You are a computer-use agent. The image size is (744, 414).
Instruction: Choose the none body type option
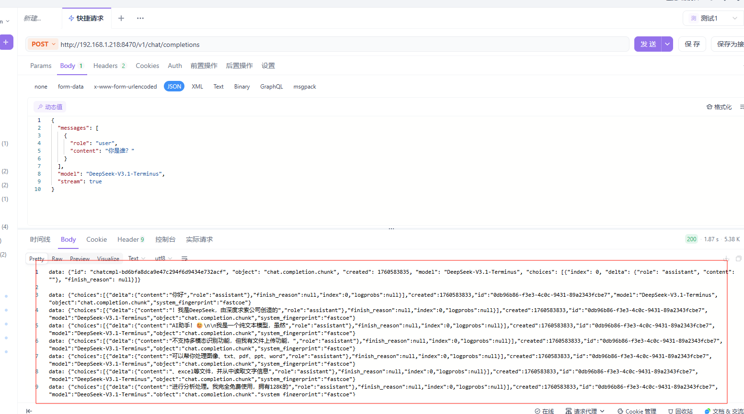(41, 87)
